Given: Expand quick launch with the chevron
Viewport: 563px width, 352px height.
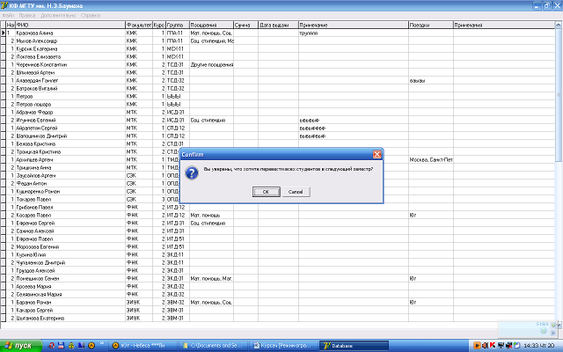Looking at the screenshot, I should [102, 344].
